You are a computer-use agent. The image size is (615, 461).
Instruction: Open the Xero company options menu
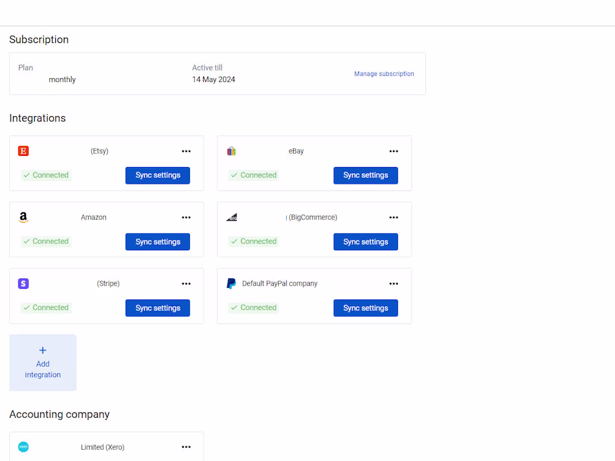pyautogui.click(x=186, y=446)
